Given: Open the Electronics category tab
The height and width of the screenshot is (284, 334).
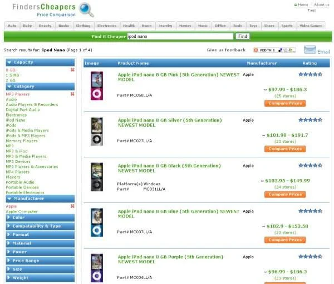Looking at the screenshot, I should click(x=107, y=26).
